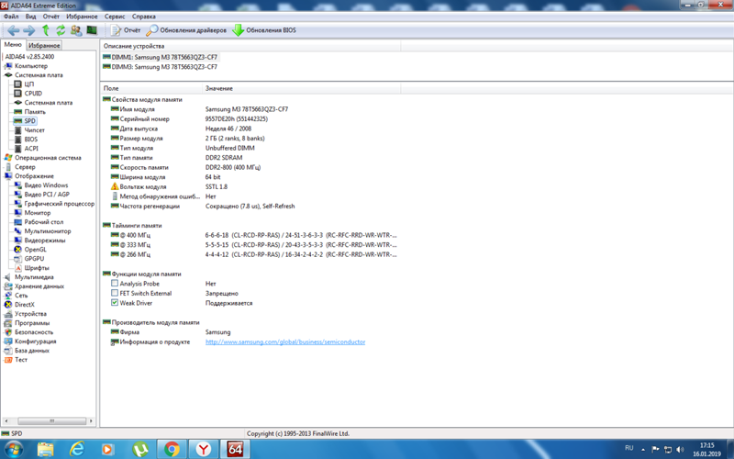The height and width of the screenshot is (459, 734).
Task: Open uTorrent from taskbar
Action: [x=140, y=450]
